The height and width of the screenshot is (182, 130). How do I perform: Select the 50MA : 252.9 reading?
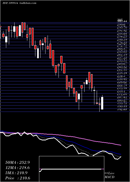coord(17,162)
